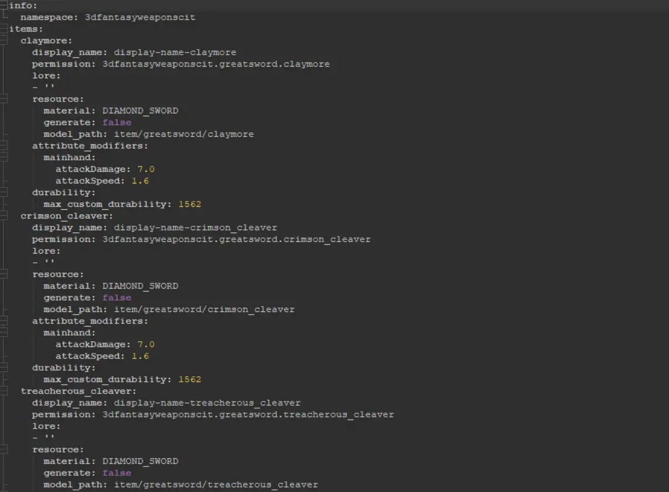Click claymore's DIAMOND_SWORD material value
The image size is (669, 492).
pyautogui.click(x=140, y=111)
